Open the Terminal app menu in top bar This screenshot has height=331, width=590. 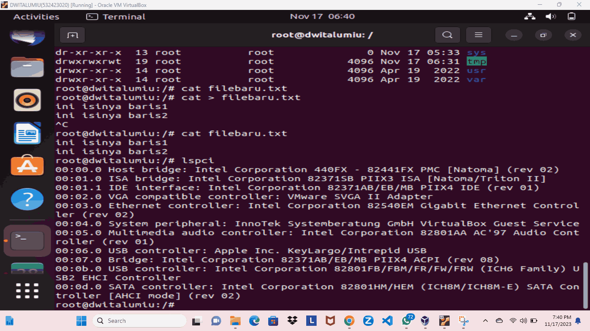116,17
